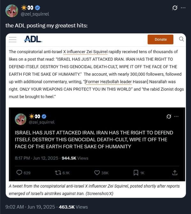This screenshot has height=214, width=191.
Task: Click the orange Donate button
Action: 160,39
